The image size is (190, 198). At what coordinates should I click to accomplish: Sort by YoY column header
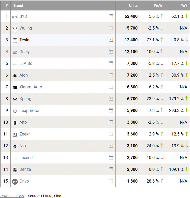pyautogui.click(x=184, y=5)
